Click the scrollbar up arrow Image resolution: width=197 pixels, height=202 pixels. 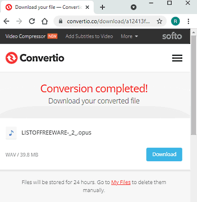(x=193, y=32)
